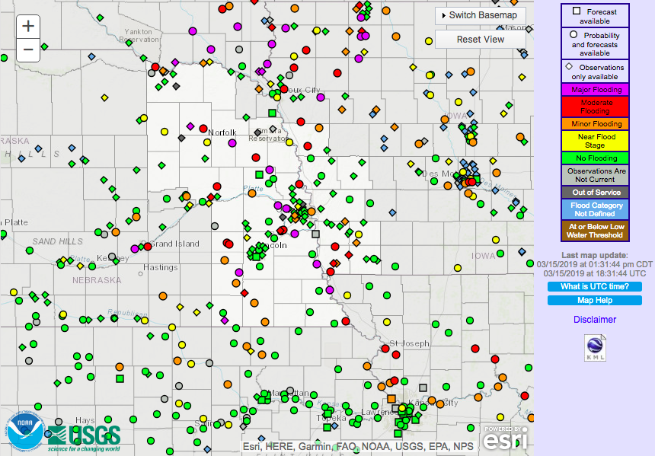Click the Out of Service legend entry
Viewport: 655px width, 456px height.
596,193
